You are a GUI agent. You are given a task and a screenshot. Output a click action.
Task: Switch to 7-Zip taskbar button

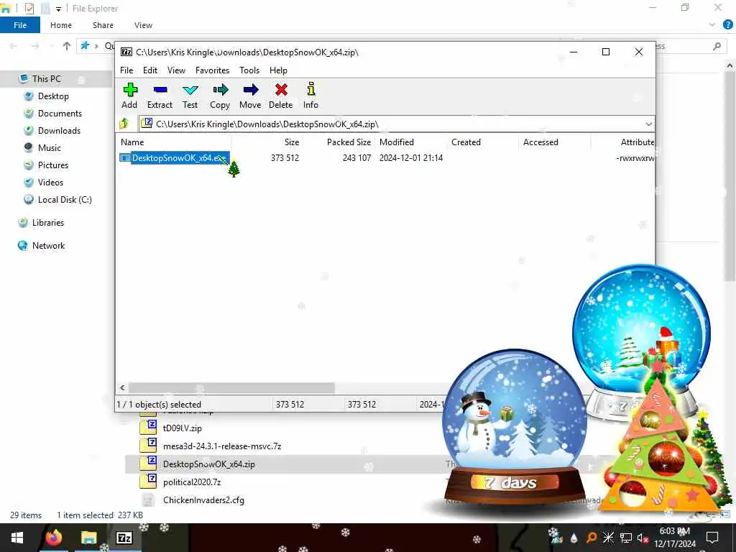[x=124, y=538]
